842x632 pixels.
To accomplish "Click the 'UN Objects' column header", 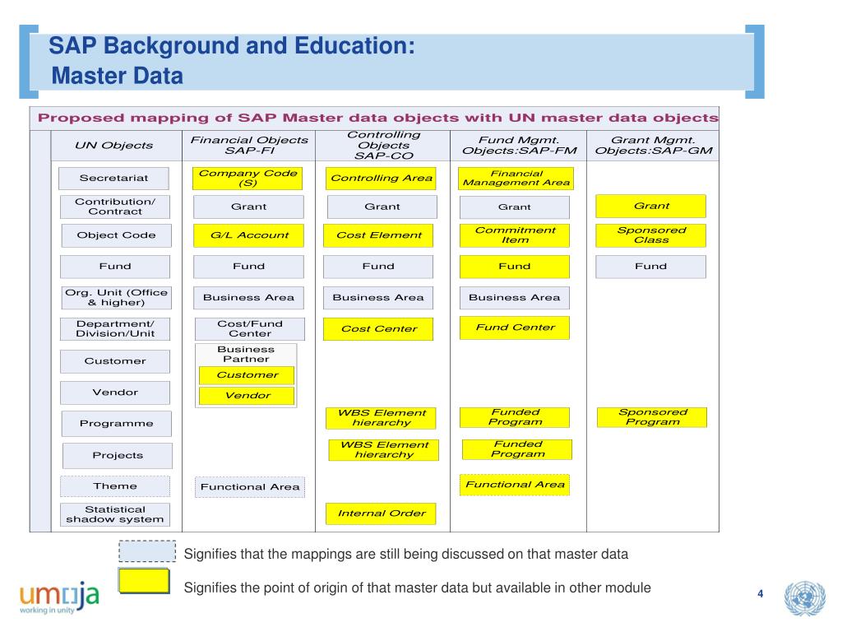I will 113,145.
